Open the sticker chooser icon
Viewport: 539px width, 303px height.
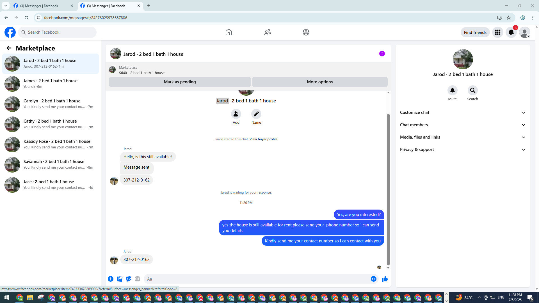(x=129, y=279)
